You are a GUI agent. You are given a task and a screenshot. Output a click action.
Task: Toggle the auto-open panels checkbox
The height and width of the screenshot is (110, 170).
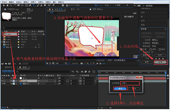point(67,5)
